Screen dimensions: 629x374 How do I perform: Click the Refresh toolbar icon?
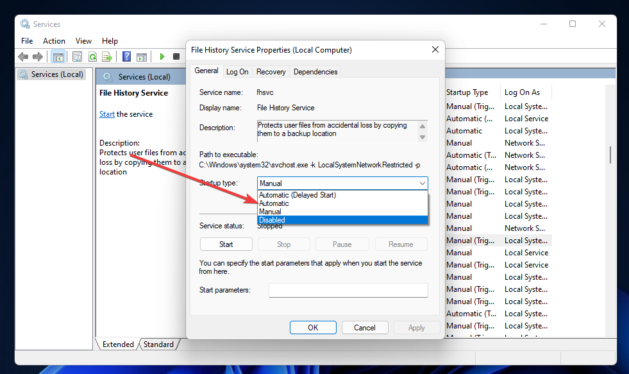click(93, 56)
